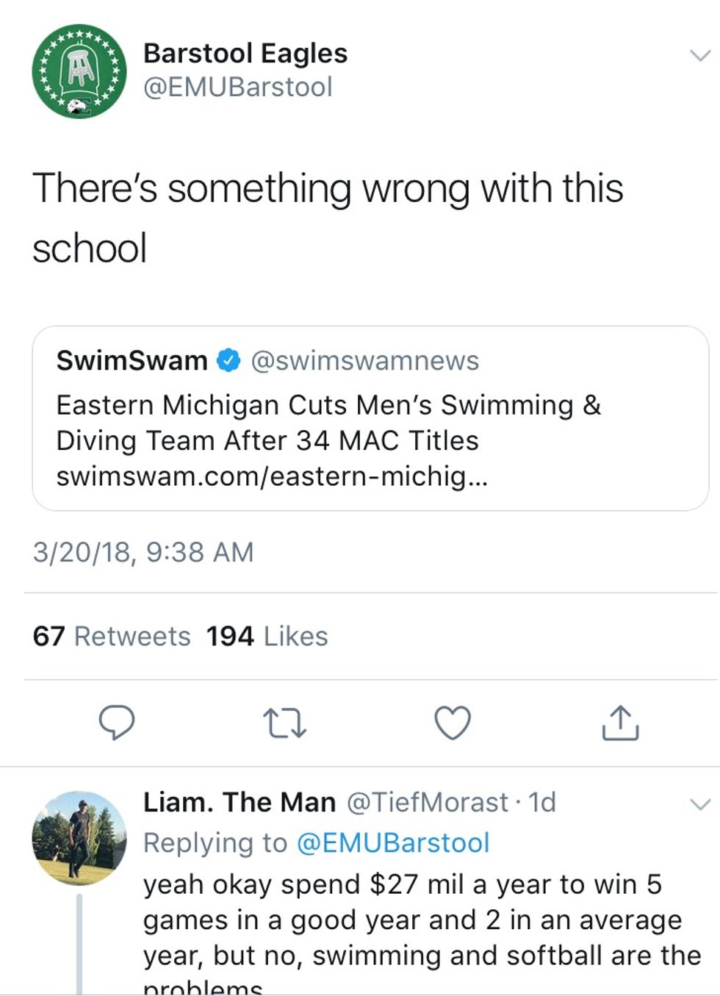Open Barstool Eagles profile avatar

(79, 71)
